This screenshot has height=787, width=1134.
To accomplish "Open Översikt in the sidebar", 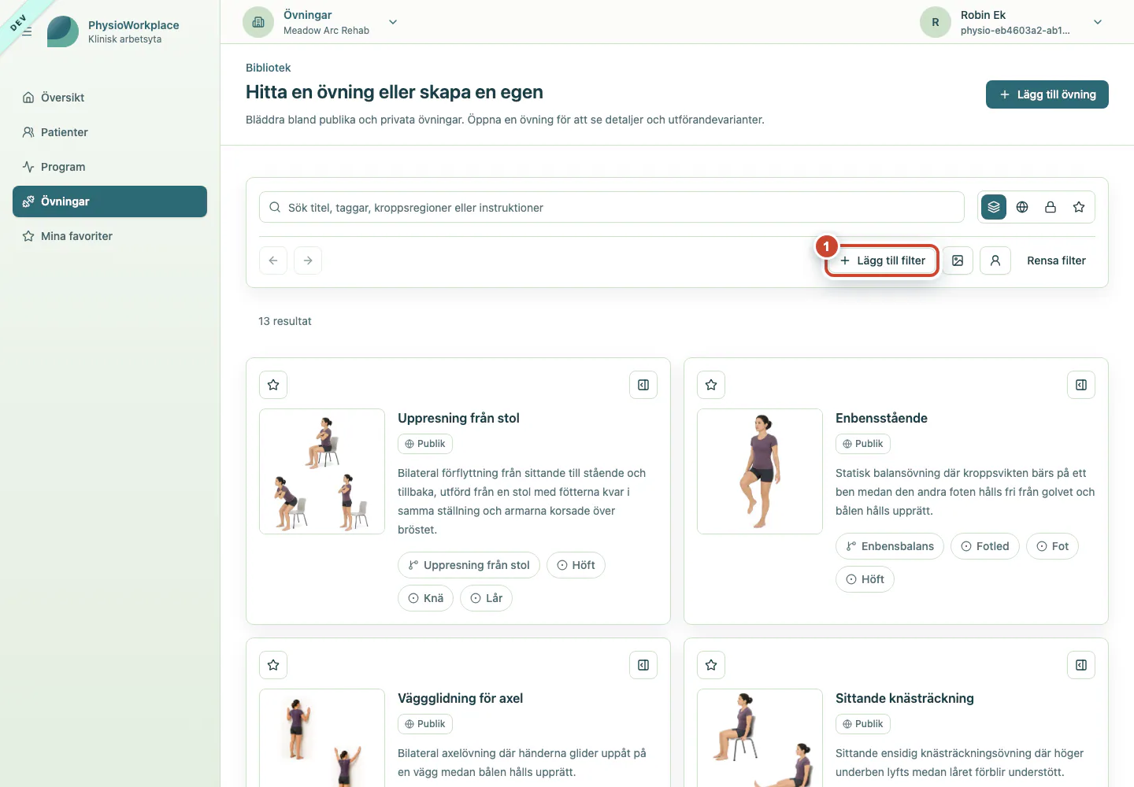I will point(109,98).
